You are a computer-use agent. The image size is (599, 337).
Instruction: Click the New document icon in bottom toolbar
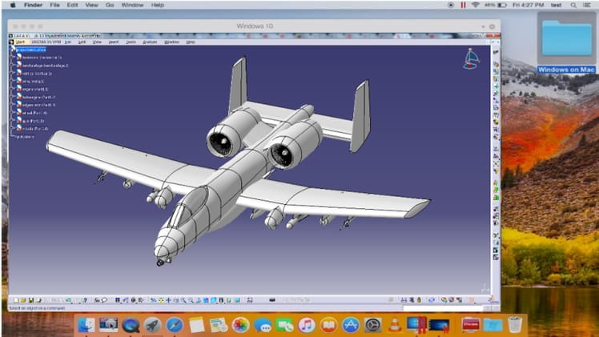[x=14, y=299]
